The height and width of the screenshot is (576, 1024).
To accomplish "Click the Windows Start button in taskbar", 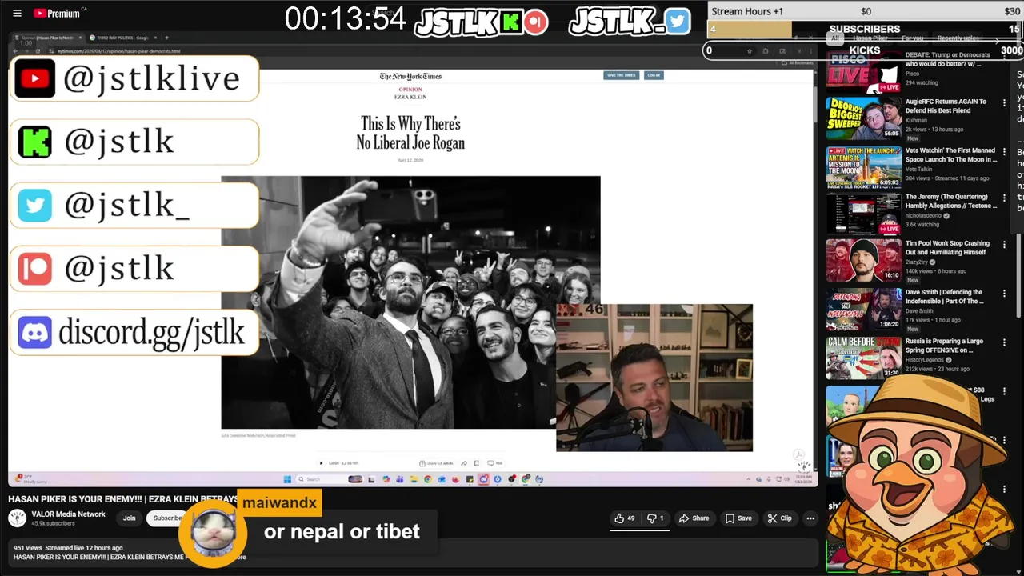I will coord(287,479).
